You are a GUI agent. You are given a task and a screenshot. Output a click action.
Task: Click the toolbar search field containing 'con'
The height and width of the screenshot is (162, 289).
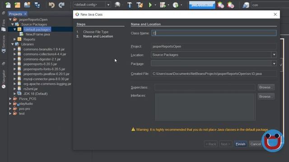tap(270, 5)
